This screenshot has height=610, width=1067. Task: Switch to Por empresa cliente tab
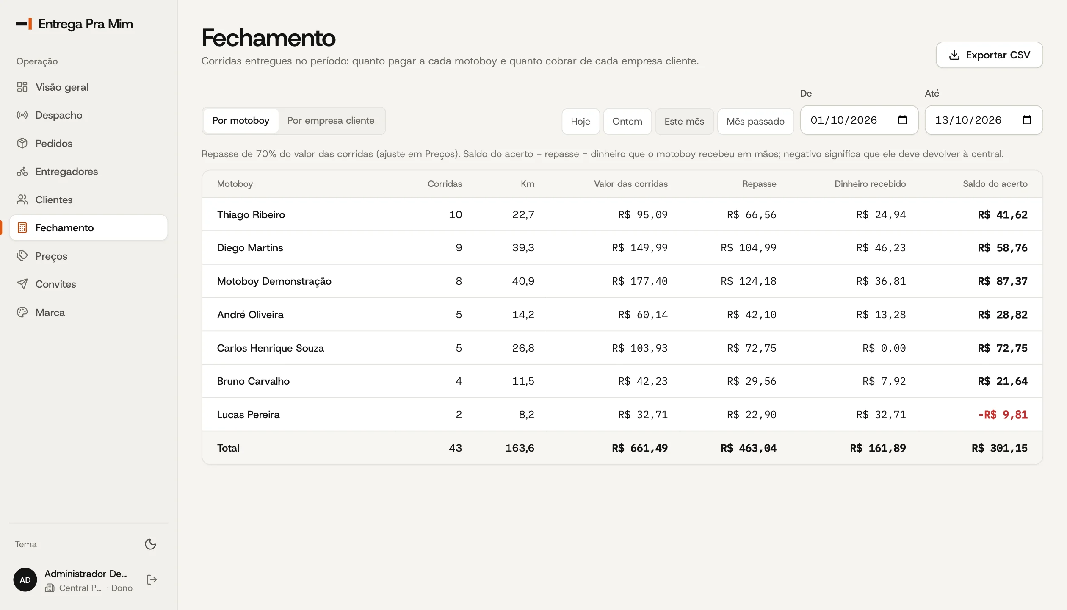[x=331, y=121]
